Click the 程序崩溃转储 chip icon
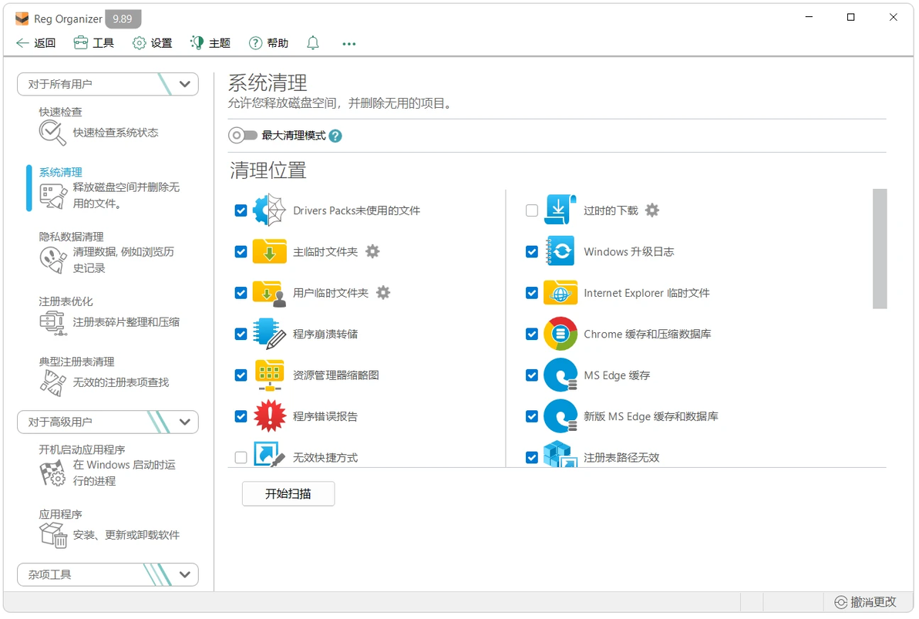 coord(269,334)
